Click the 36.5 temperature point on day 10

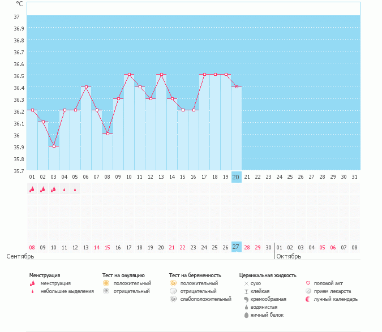pyautogui.click(x=129, y=75)
